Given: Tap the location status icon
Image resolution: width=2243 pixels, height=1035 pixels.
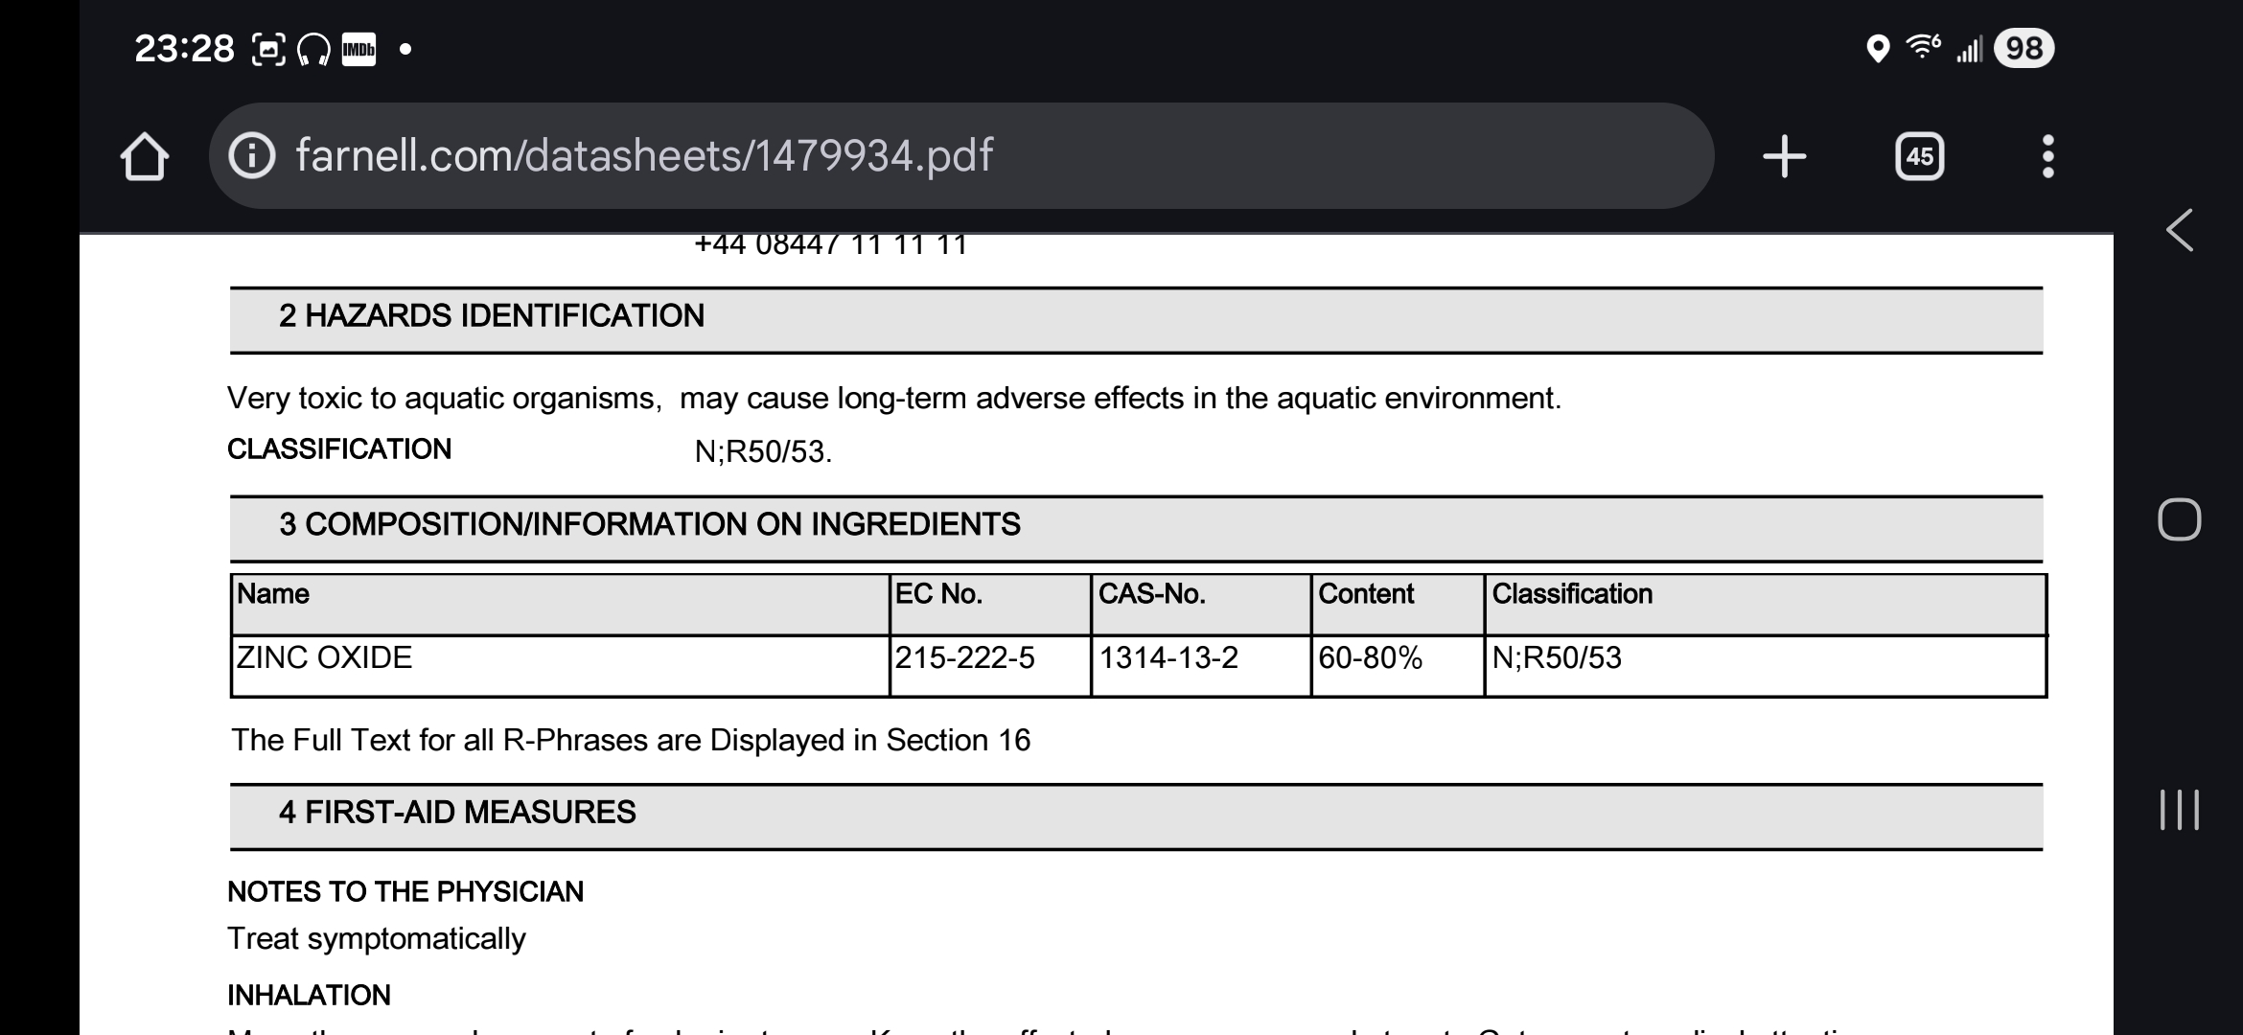Looking at the screenshot, I should (1878, 49).
